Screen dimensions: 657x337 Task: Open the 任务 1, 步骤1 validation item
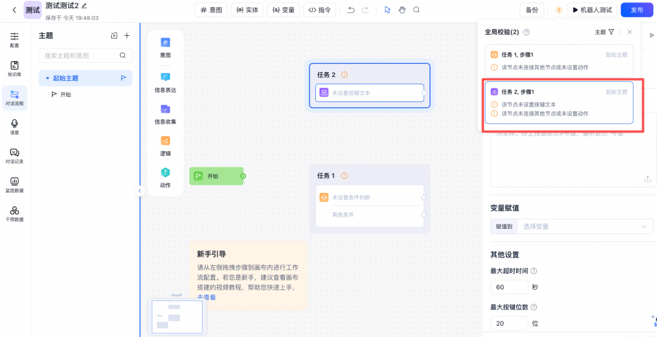[559, 61]
